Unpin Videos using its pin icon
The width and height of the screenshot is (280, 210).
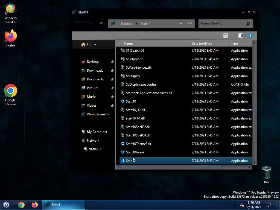pos(112,106)
